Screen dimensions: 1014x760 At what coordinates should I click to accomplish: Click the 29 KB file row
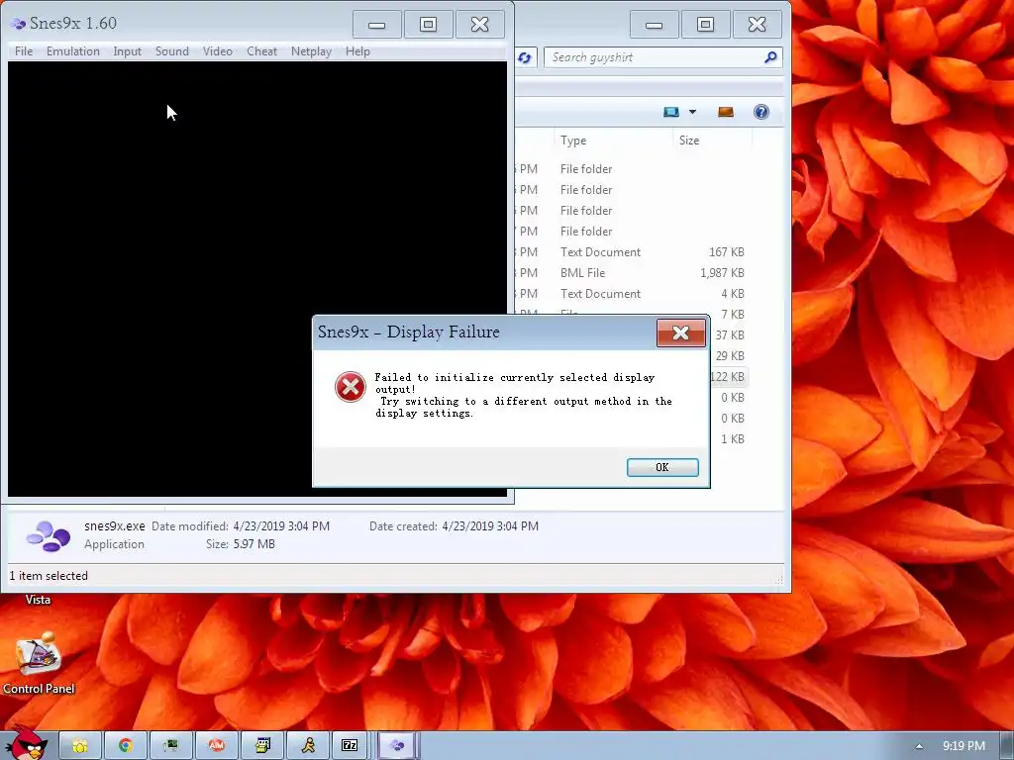pos(730,356)
